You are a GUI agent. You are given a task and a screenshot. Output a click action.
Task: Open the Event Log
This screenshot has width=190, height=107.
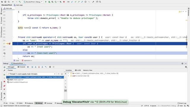[x=182, y=103]
